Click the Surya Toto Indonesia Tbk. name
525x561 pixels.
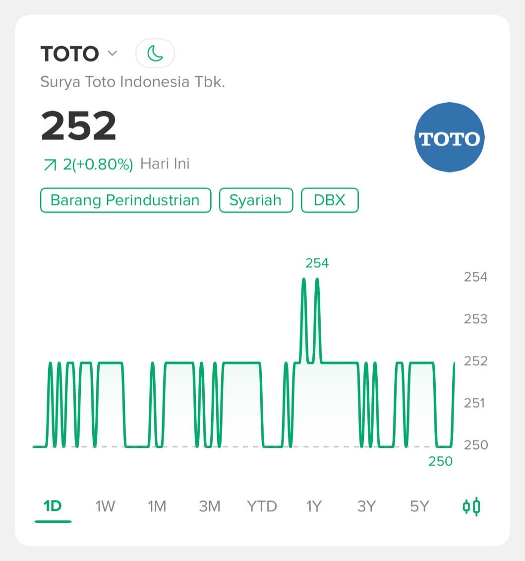tap(133, 82)
